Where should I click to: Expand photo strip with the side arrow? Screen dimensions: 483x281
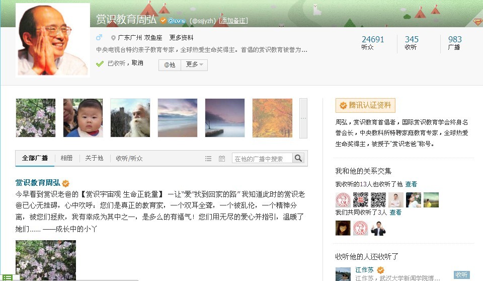click(303, 118)
